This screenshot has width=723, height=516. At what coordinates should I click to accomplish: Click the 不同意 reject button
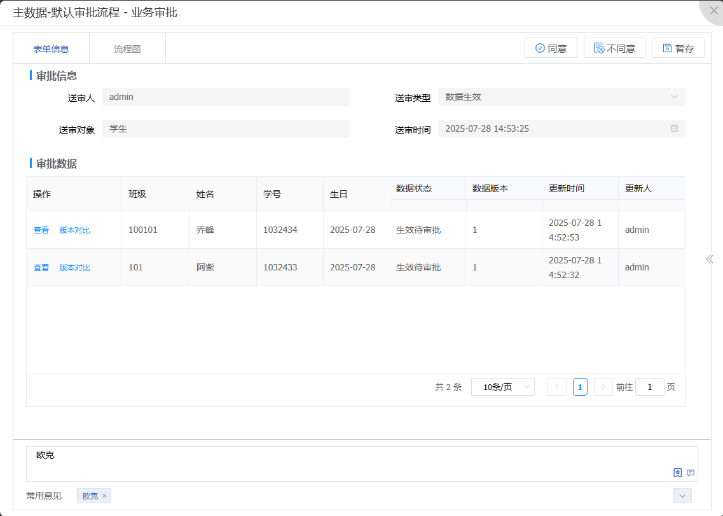[614, 48]
